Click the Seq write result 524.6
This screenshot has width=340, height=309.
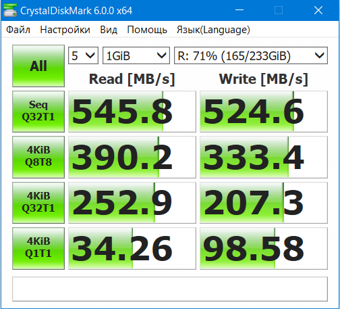coord(264,112)
